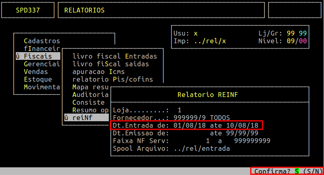Open relatorio Pis/cofins submenu entry

pyautogui.click(x=112, y=79)
